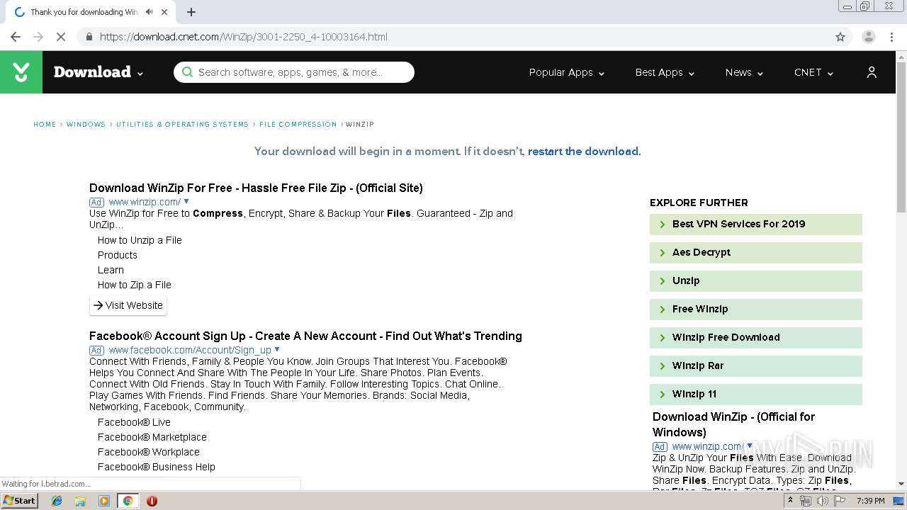Open the Products sublink
Image resolution: width=907 pixels, height=510 pixels.
[118, 255]
